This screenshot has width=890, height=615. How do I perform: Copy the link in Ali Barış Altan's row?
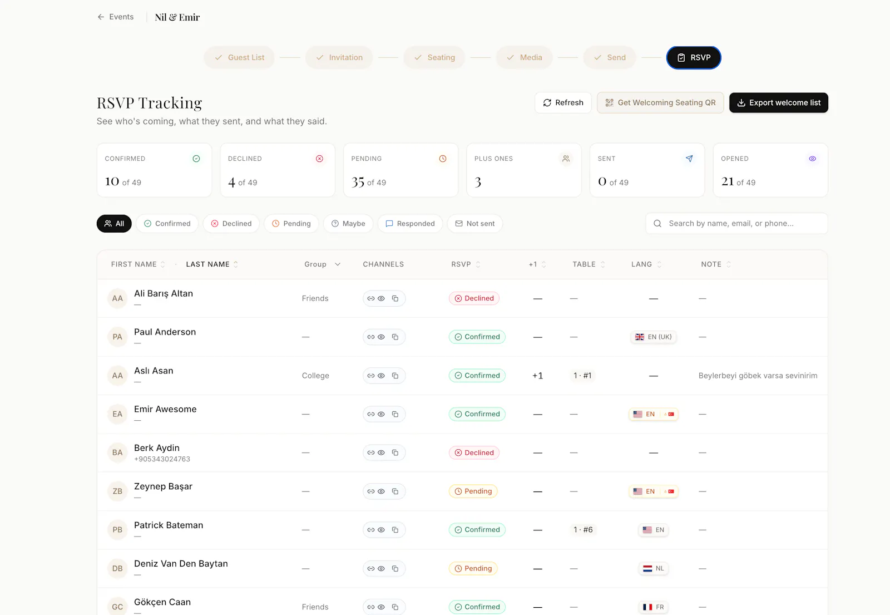point(395,298)
